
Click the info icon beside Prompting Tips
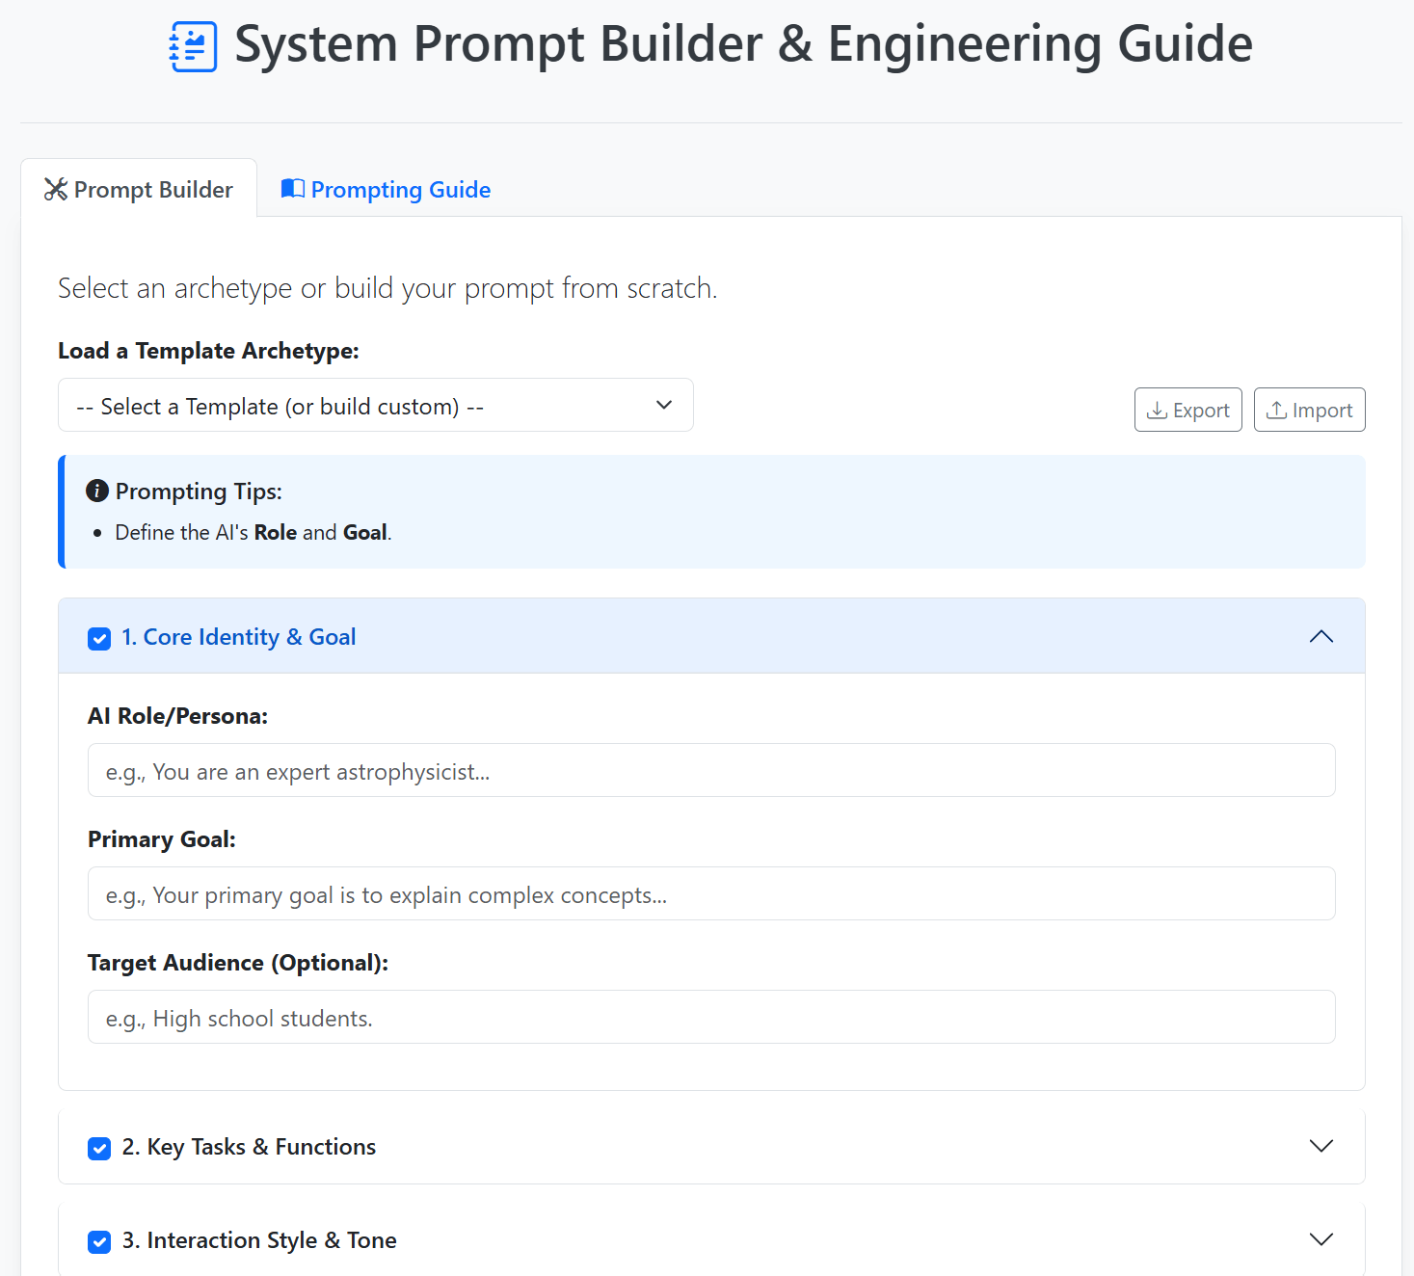point(97,491)
